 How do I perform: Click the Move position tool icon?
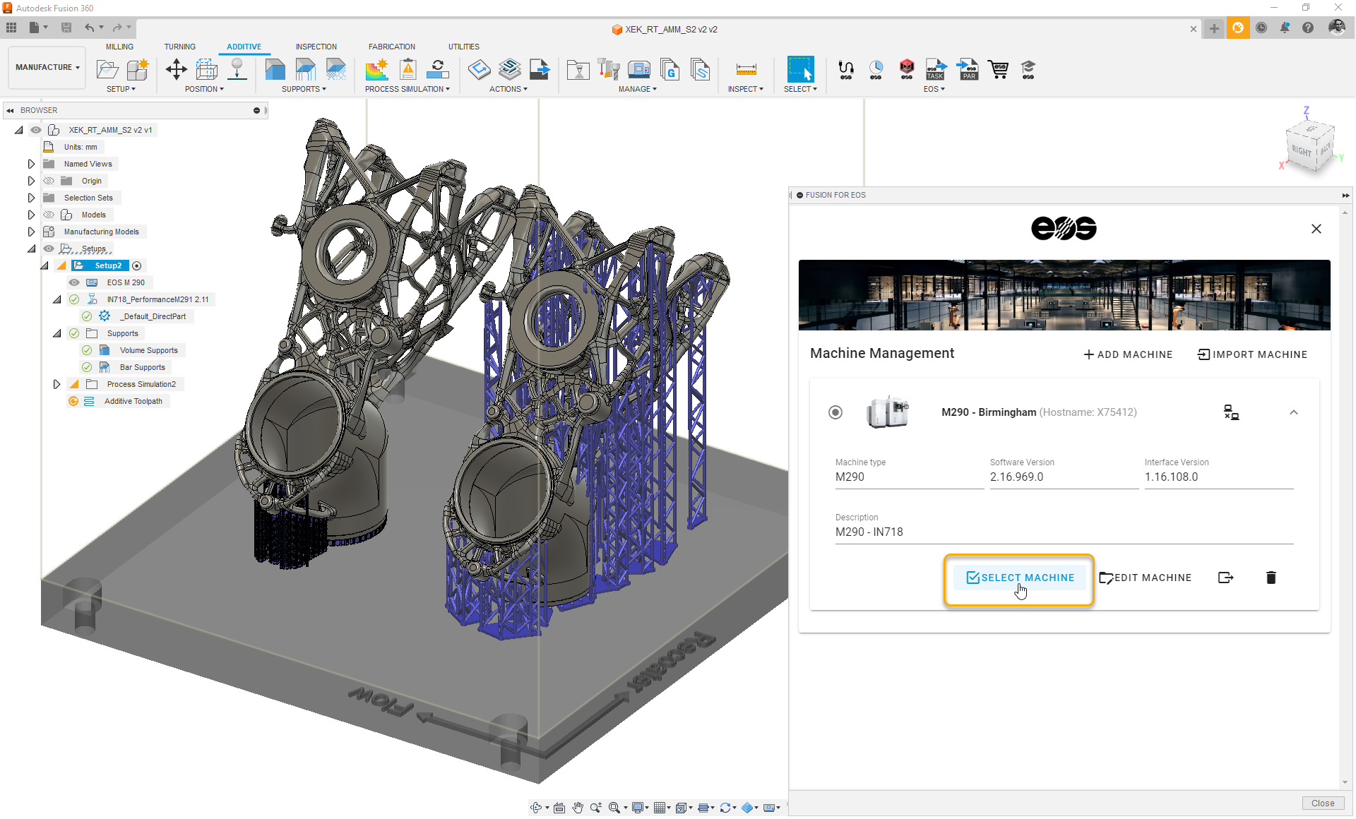[x=176, y=69]
